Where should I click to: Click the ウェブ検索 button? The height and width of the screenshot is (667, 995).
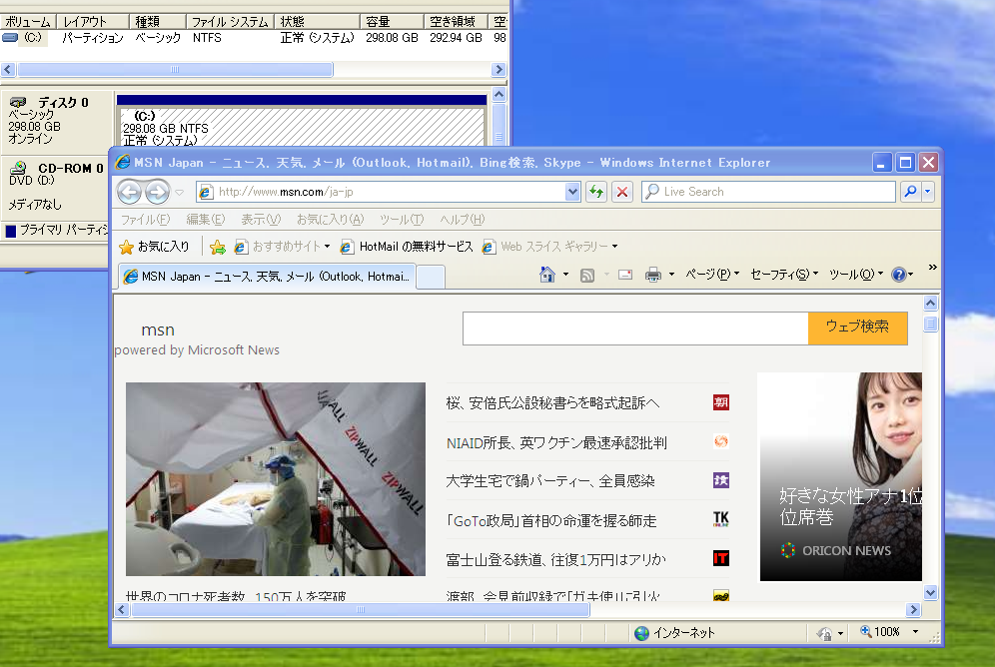[x=857, y=329]
